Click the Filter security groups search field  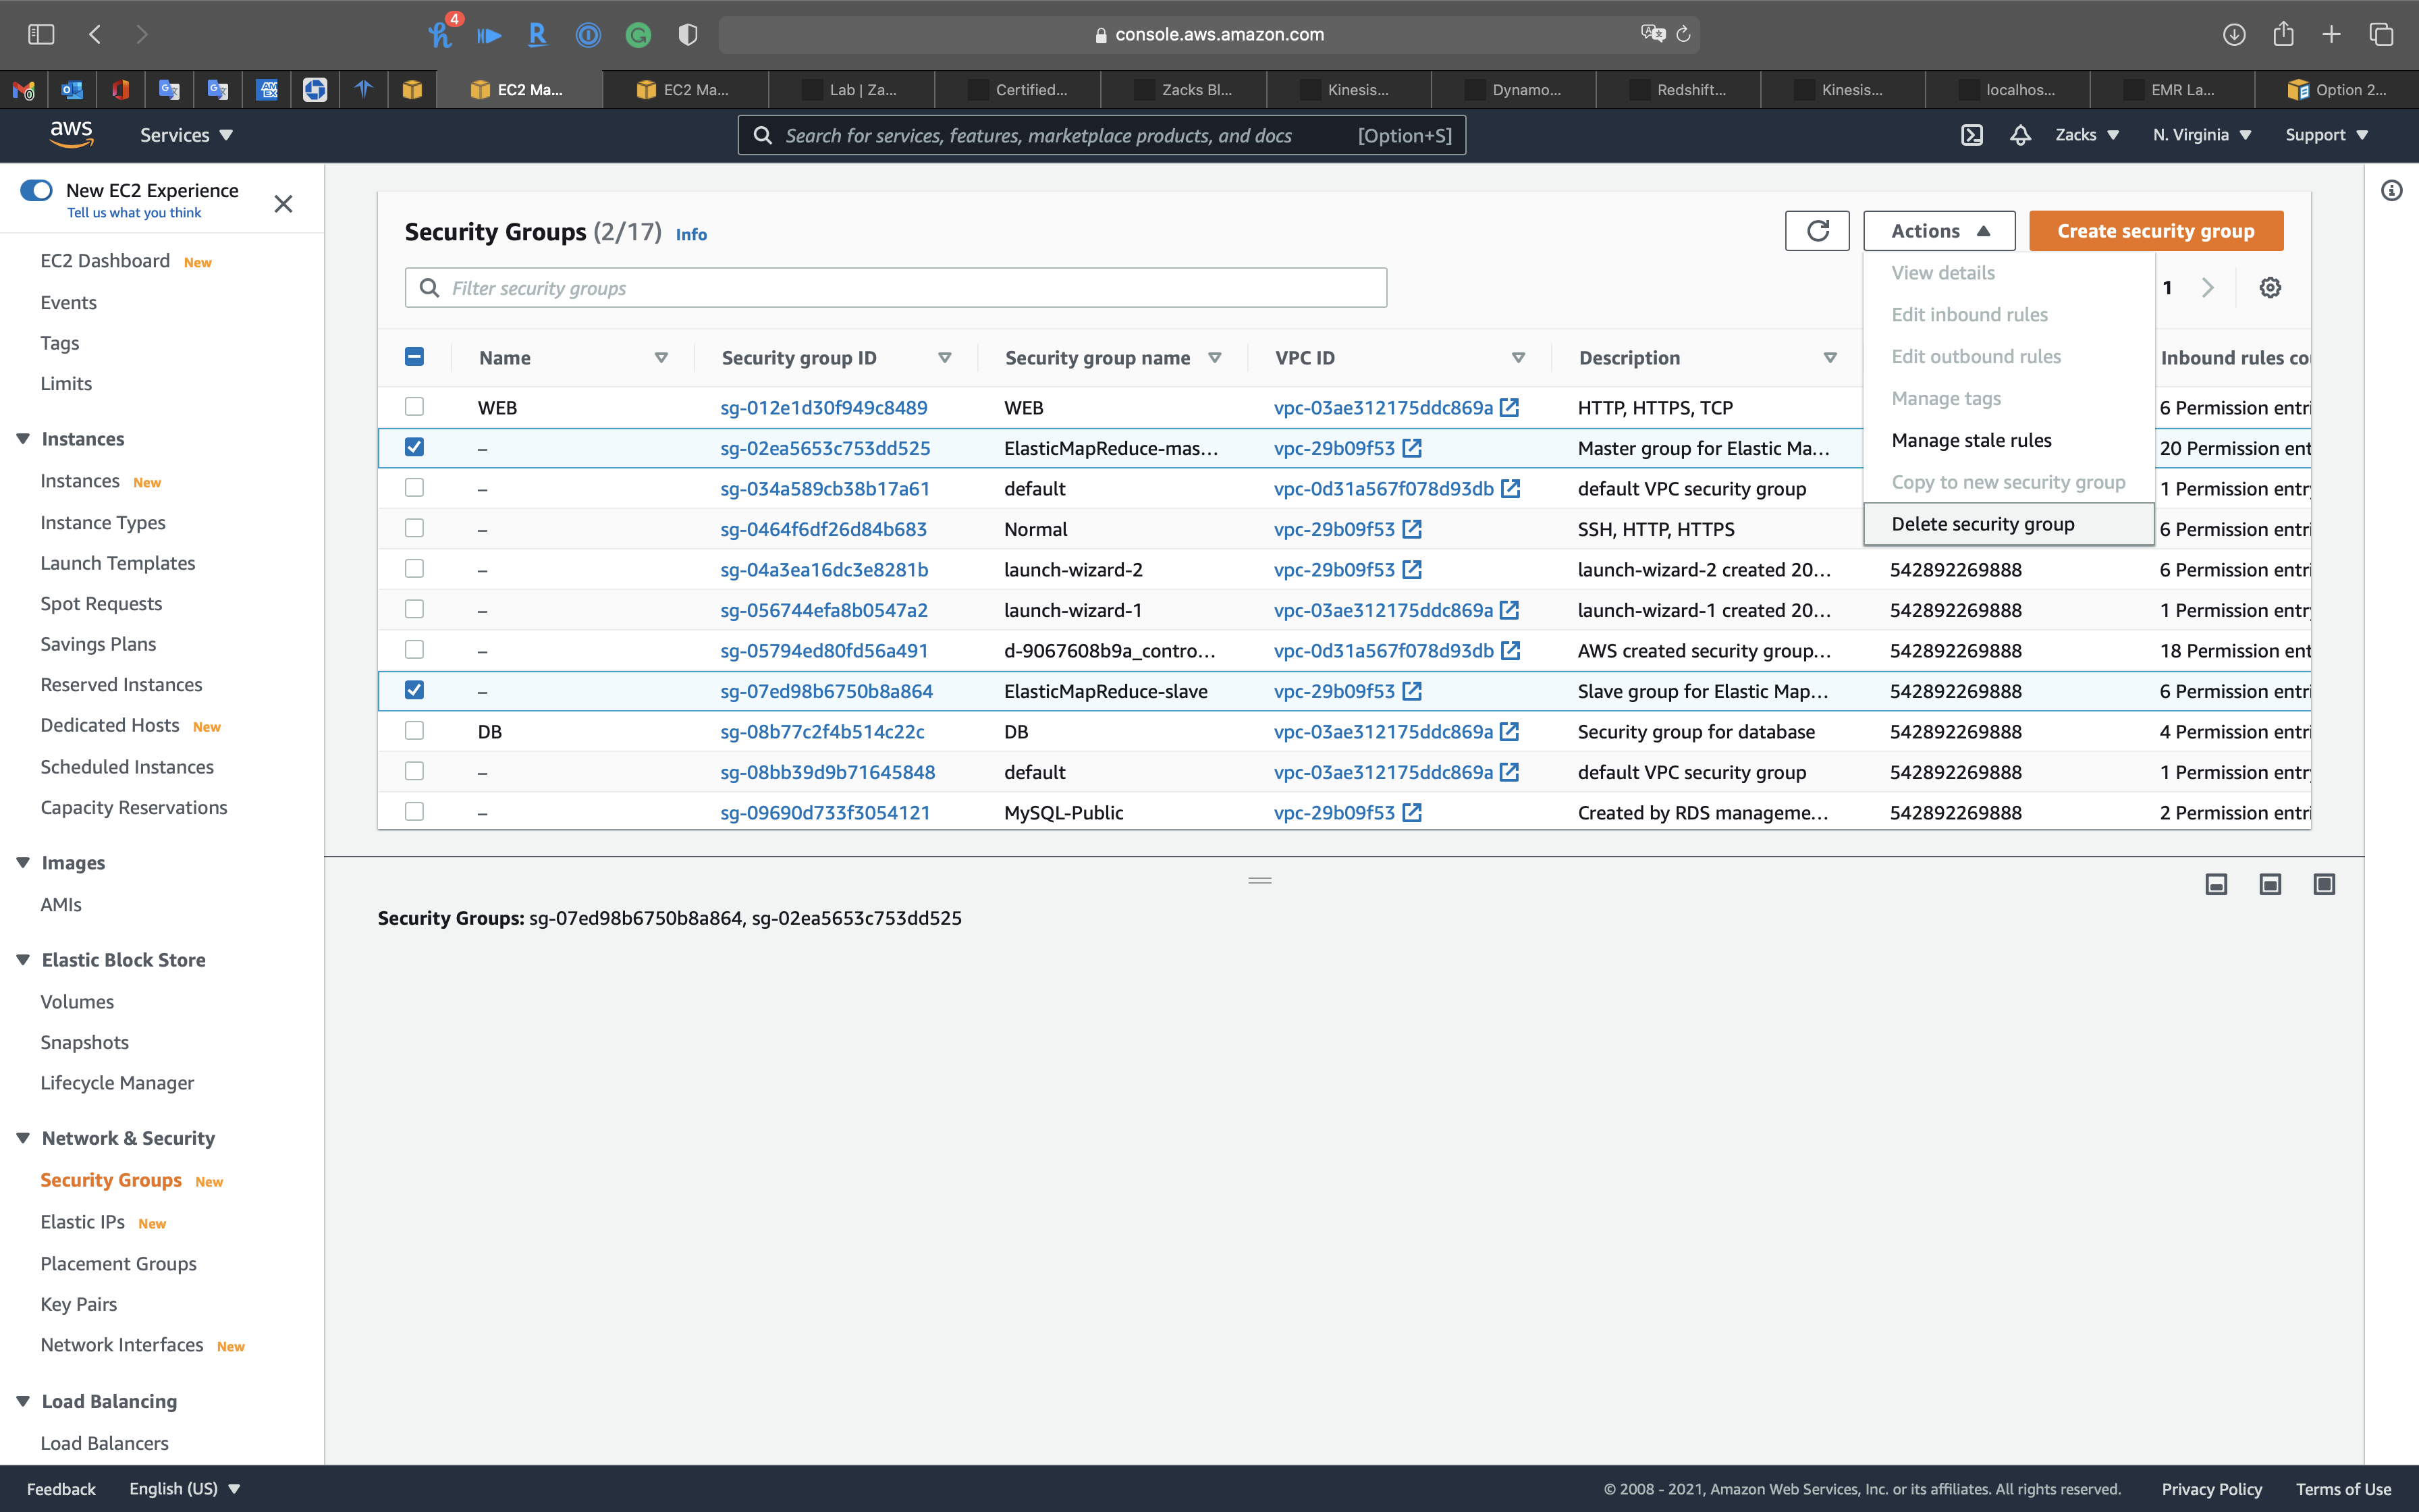(896, 288)
